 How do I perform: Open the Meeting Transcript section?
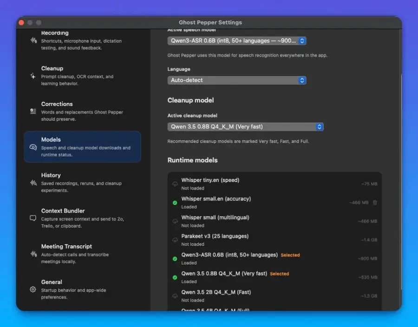pos(82,254)
